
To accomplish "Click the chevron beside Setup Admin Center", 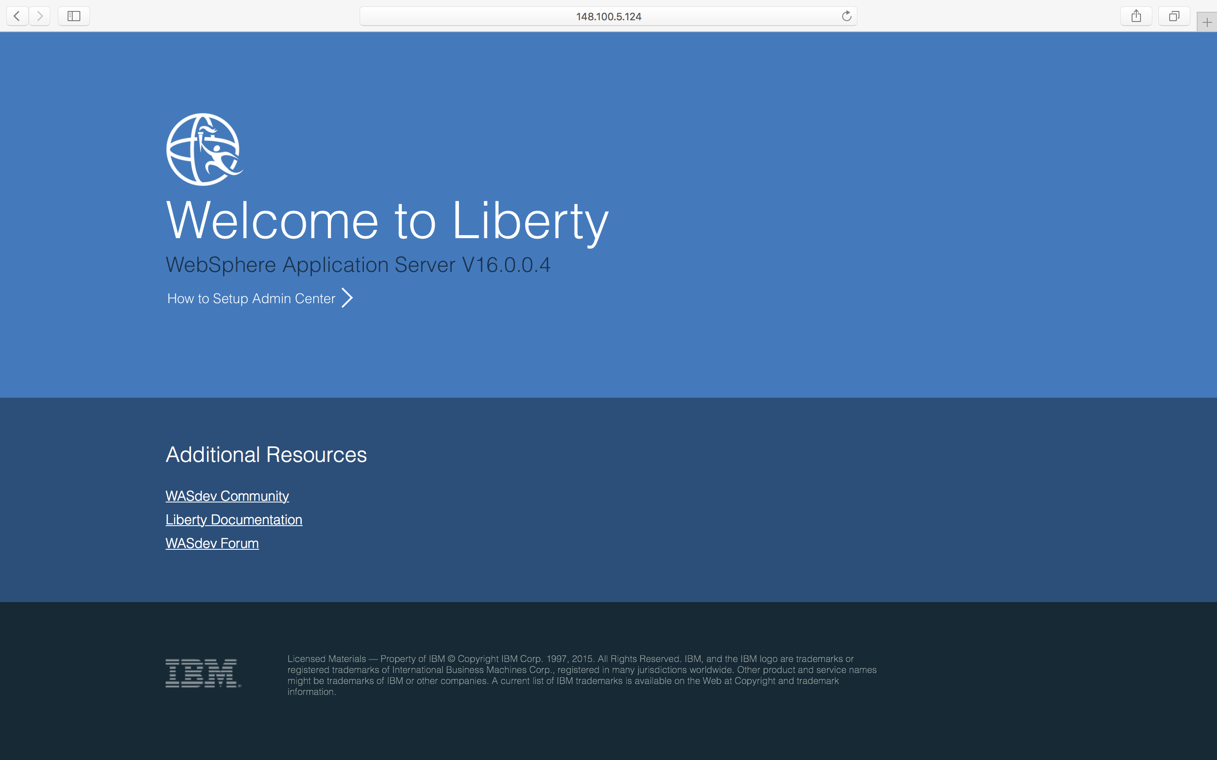I will pos(347,298).
